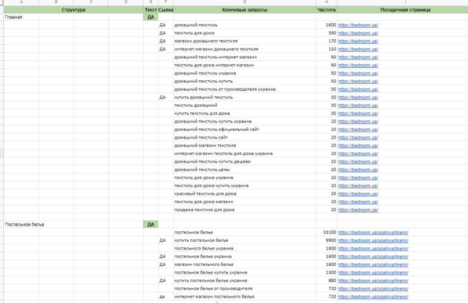Open bedroom.ua link in 'красивый текстиль для дома' row
The height and width of the screenshot is (303, 468).
358,194
